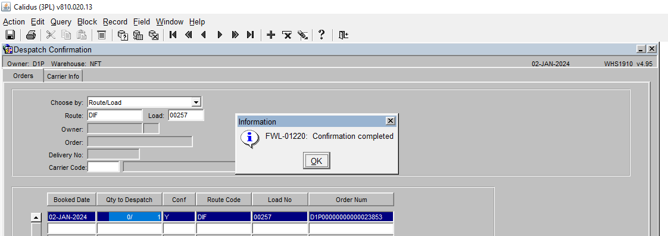Select the Order Num column header
Screen dimensions: 668x236
point(351,200)
